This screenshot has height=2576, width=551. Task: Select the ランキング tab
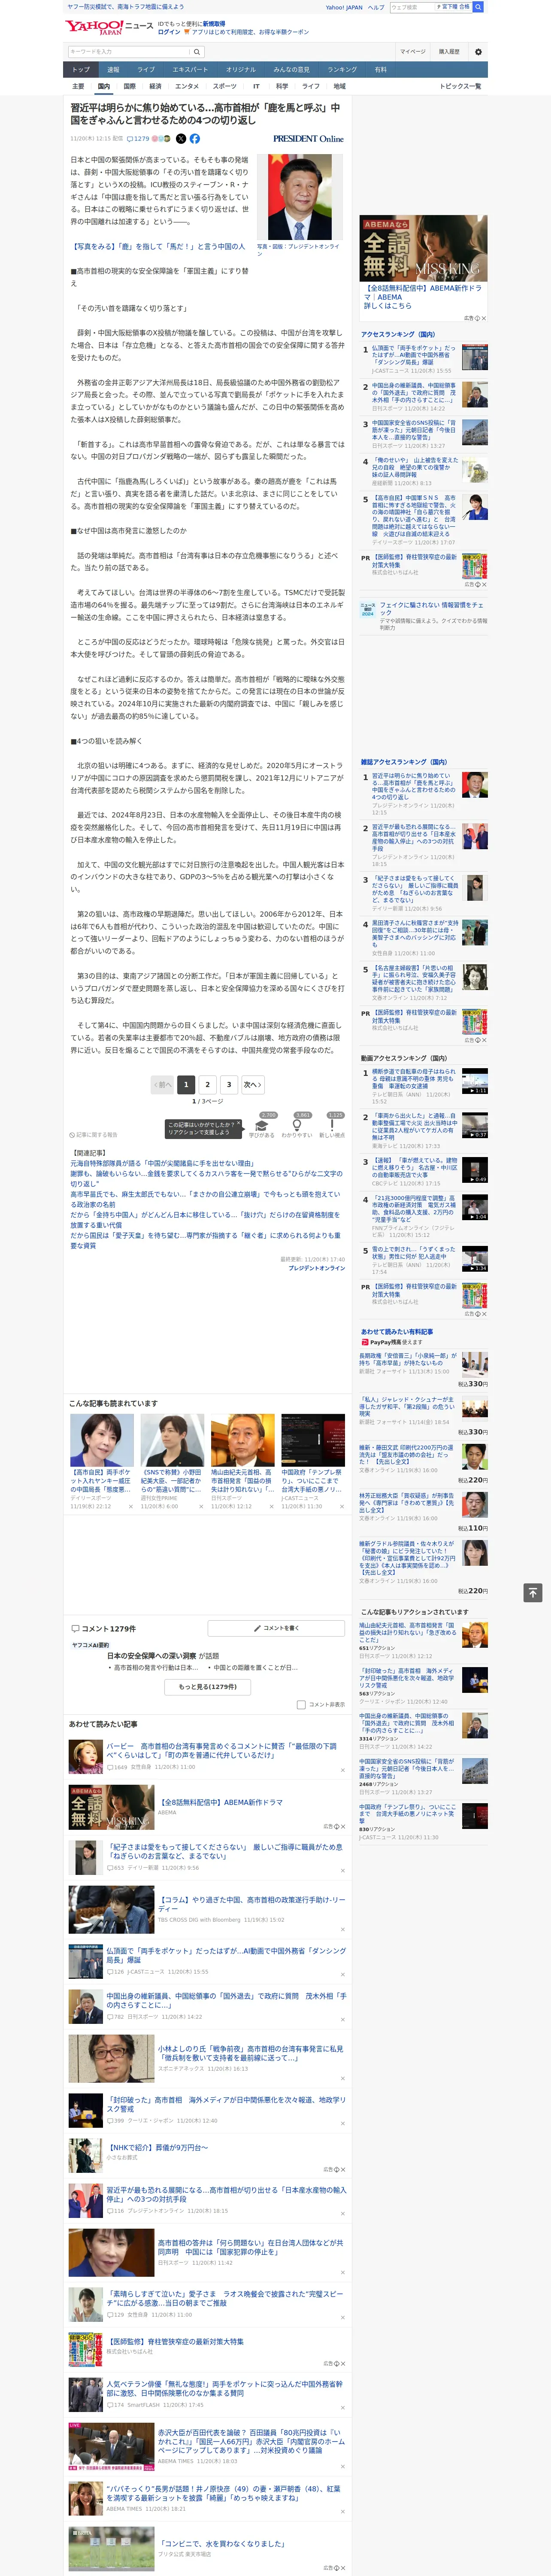(342, 70)
